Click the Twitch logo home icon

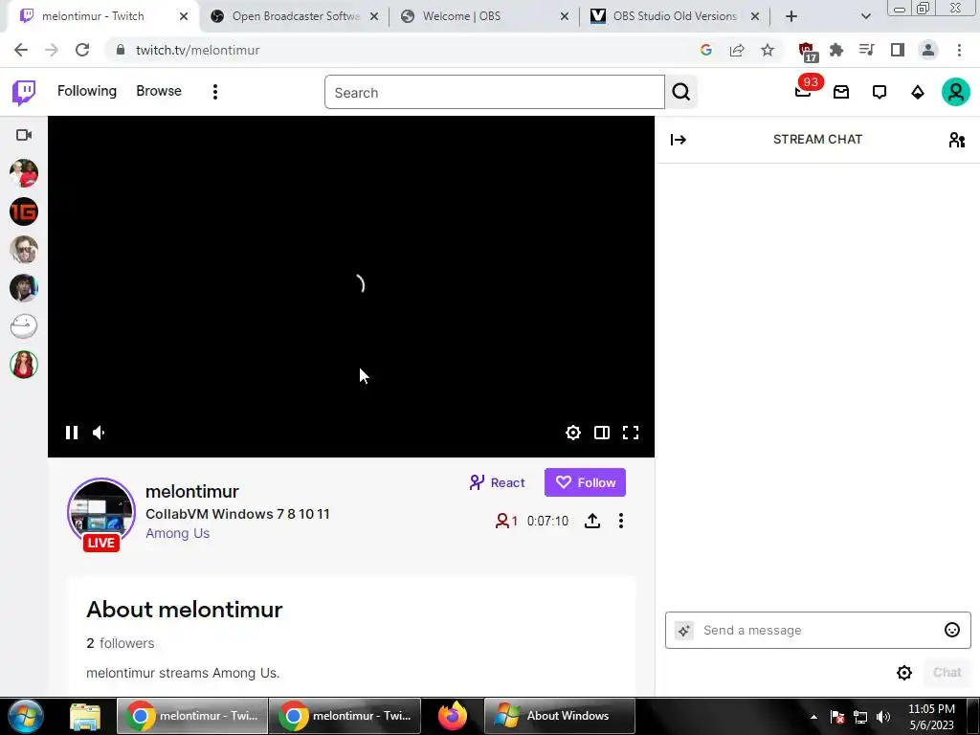tap(24, 93)
